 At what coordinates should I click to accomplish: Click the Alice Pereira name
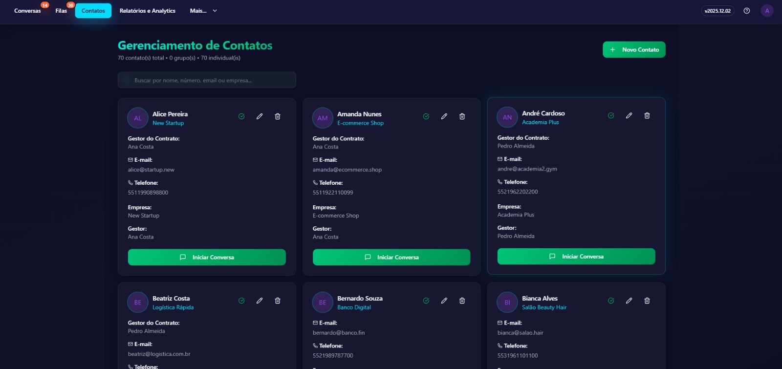click(x=170, y=114)
